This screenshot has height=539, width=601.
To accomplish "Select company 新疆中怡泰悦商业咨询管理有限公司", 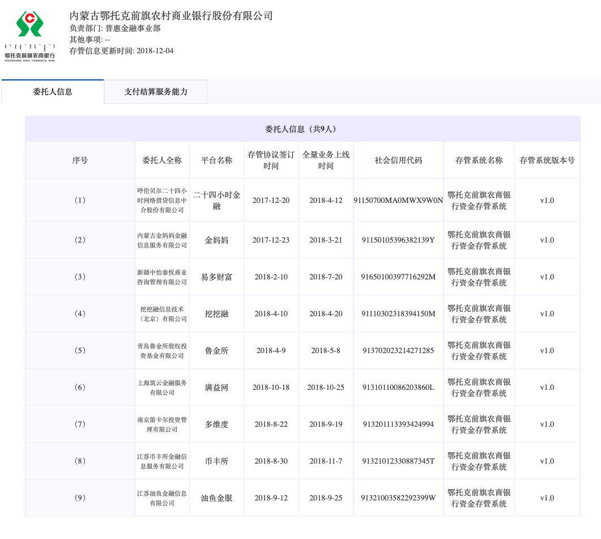I will click(162, 277).
